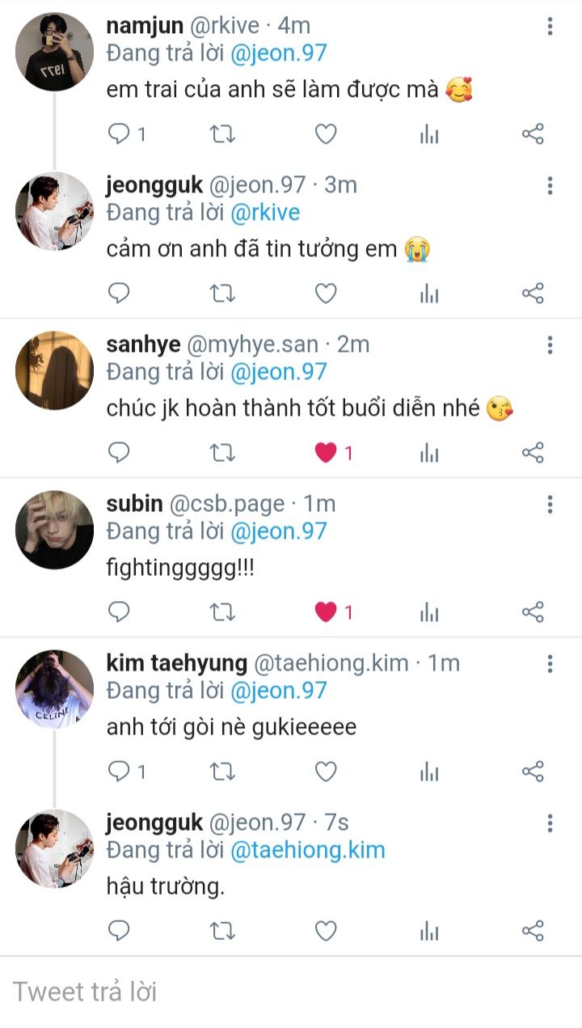The image size is (582, 1028).
Task: View analytics for kim taehyung's tweet
Action: (429, 772)
